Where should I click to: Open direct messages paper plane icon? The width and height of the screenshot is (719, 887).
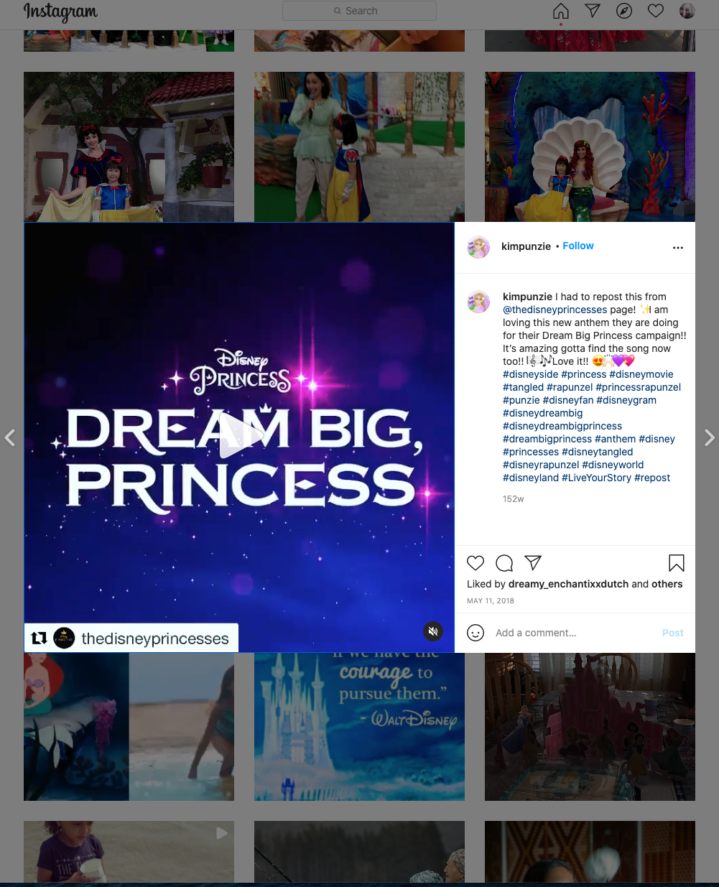(x=593, y=11)
